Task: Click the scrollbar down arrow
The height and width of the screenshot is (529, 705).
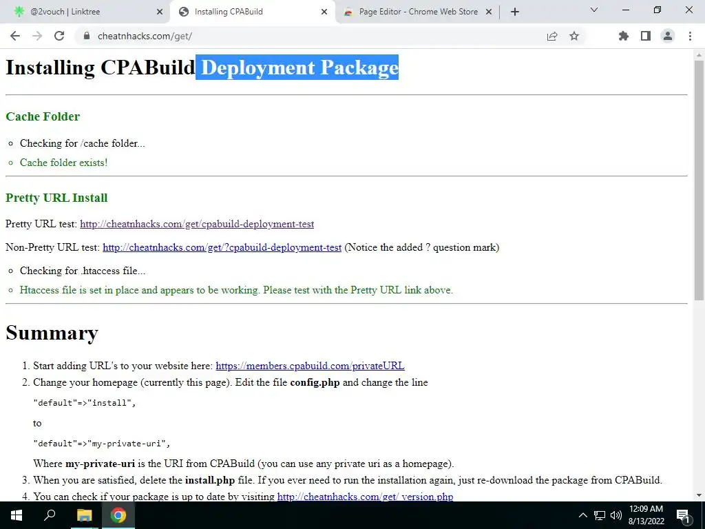Action: [699, 495]
